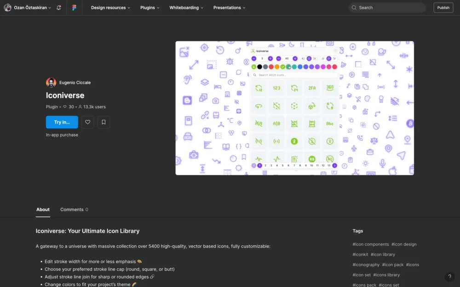460x287 pixels.
Task: Expand the Plugins menu
Action: [149, 8]
